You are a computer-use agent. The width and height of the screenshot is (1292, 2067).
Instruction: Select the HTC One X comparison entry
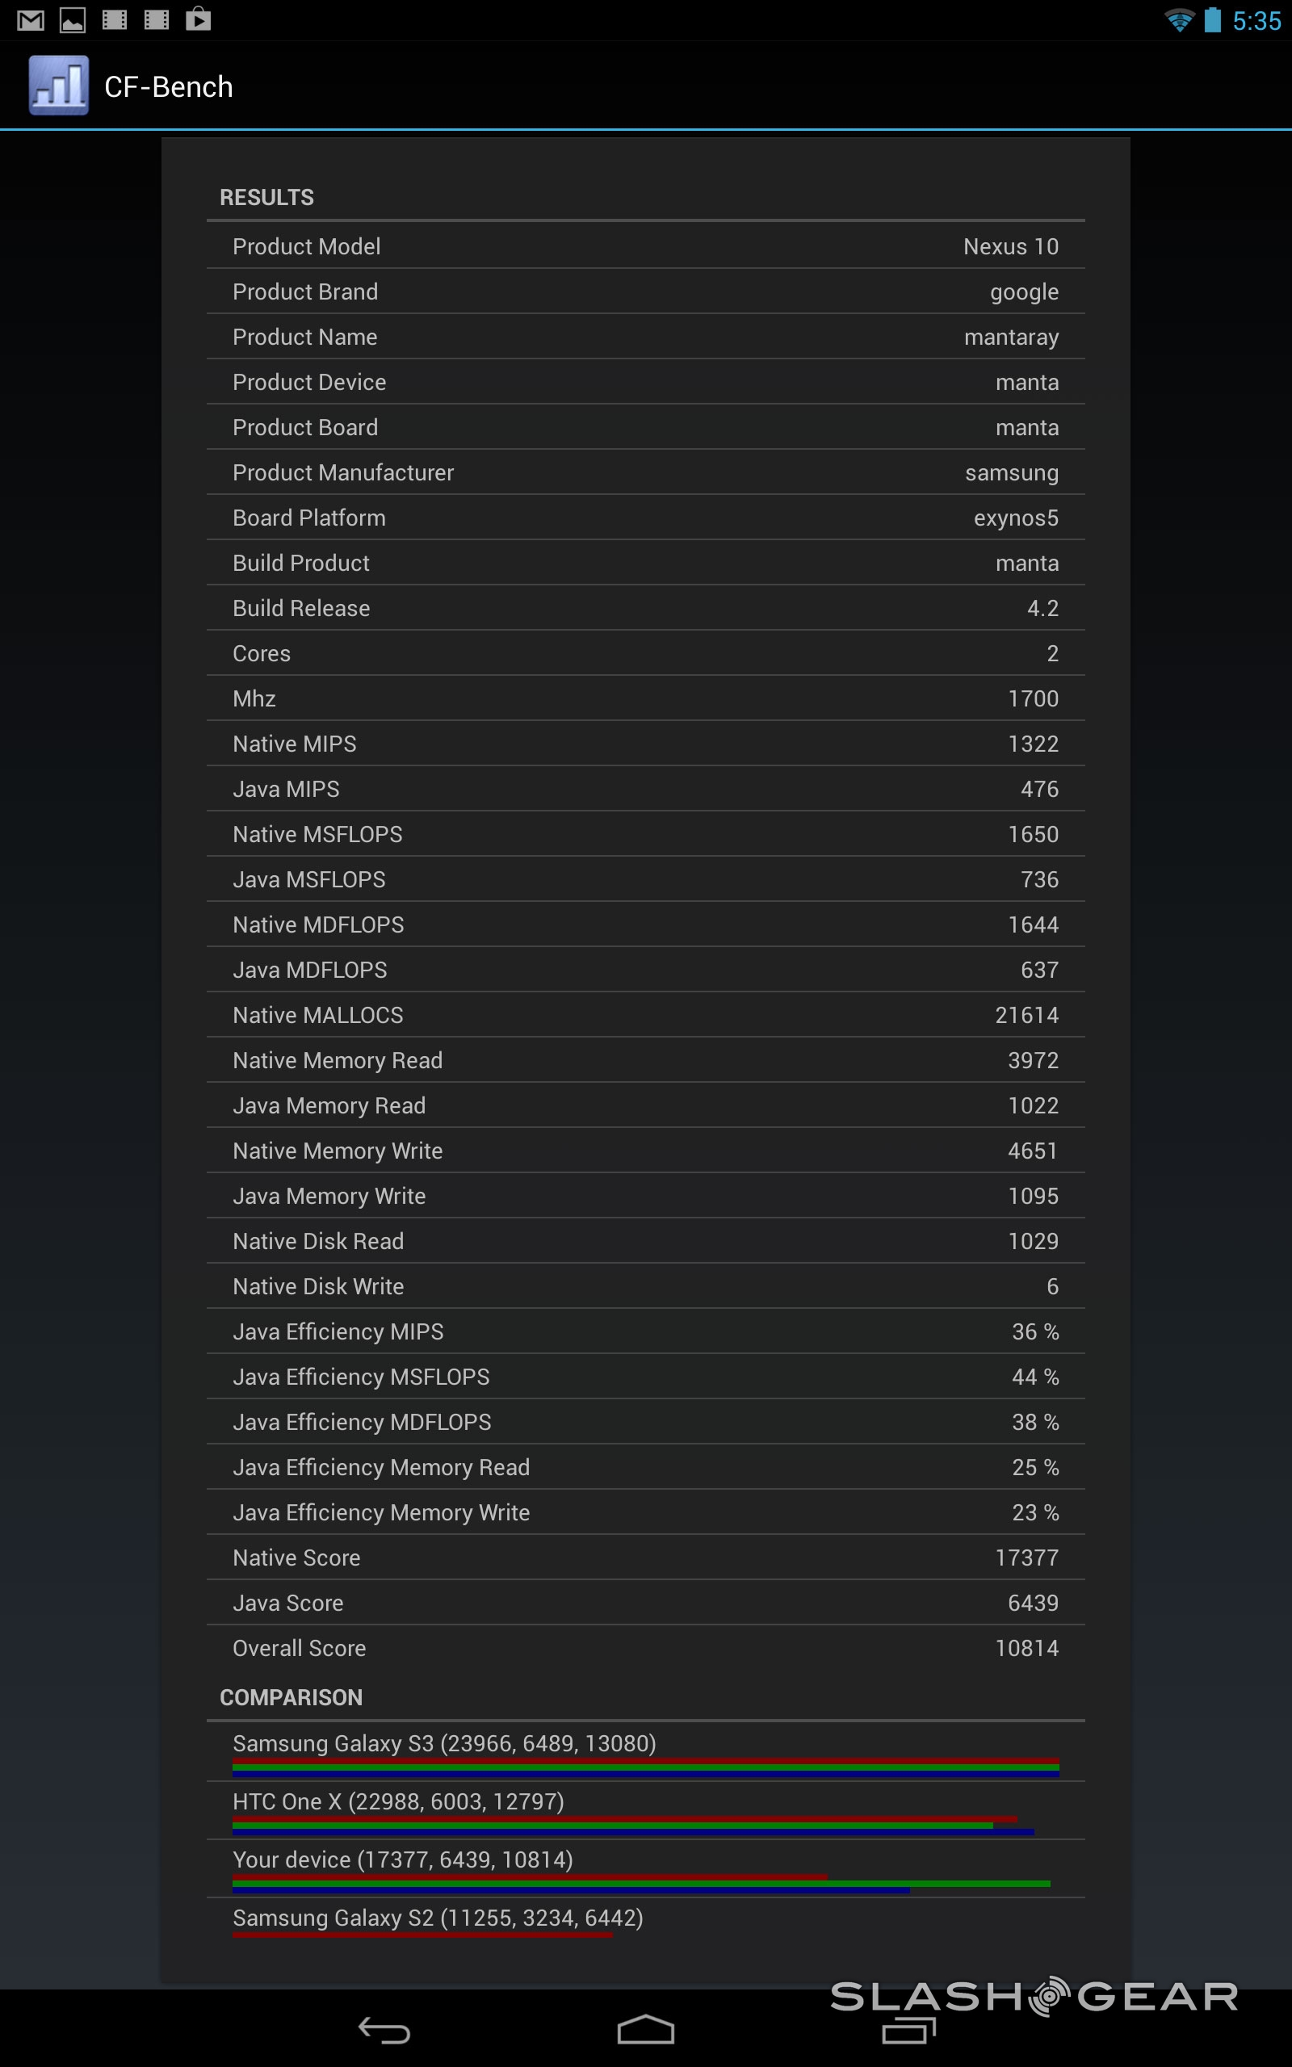click(x=645, y=1809)
